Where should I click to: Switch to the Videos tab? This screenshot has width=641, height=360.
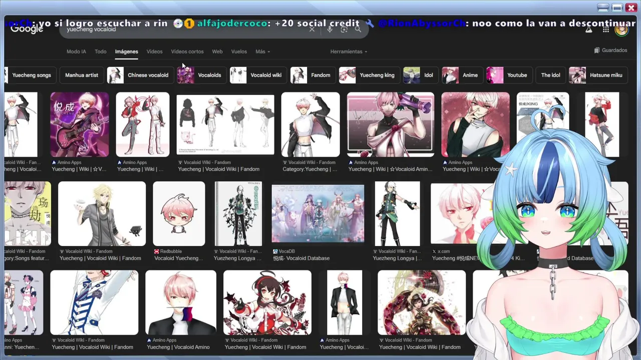154,51
